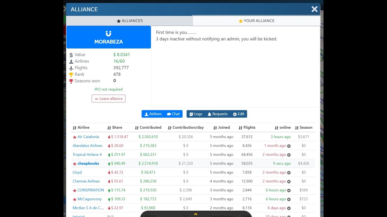This screenshot has width=387, height=217.
Task: Open the alliance Logs tab
Action: click(x=196, y=114)
